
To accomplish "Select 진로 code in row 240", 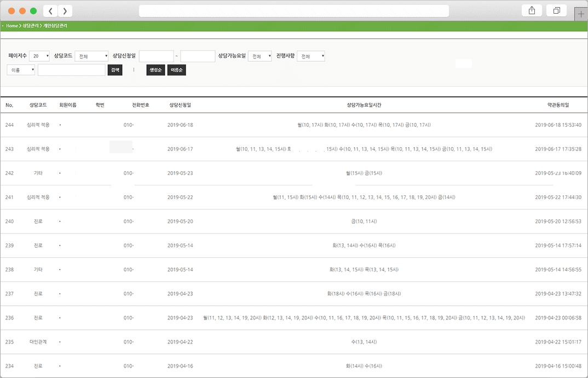I will (38, 222).
